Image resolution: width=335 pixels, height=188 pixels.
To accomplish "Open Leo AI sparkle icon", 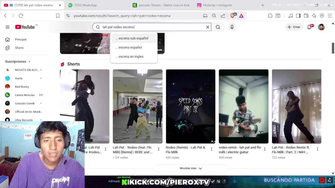I will coord(314,16).
